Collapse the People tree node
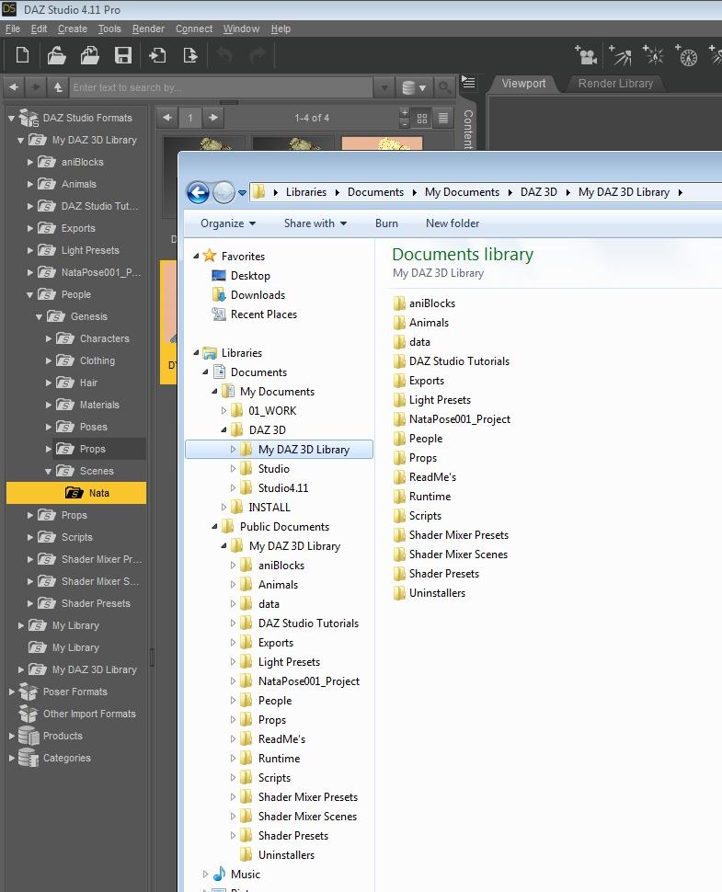The width and height of the screenshot is (722, 892). point(29,294)
